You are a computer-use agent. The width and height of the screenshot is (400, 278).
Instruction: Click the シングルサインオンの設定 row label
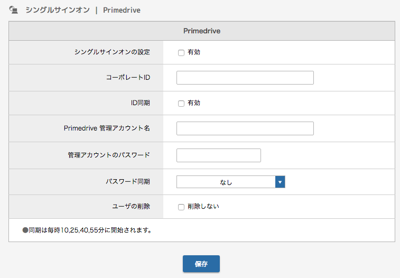point(112,52)
